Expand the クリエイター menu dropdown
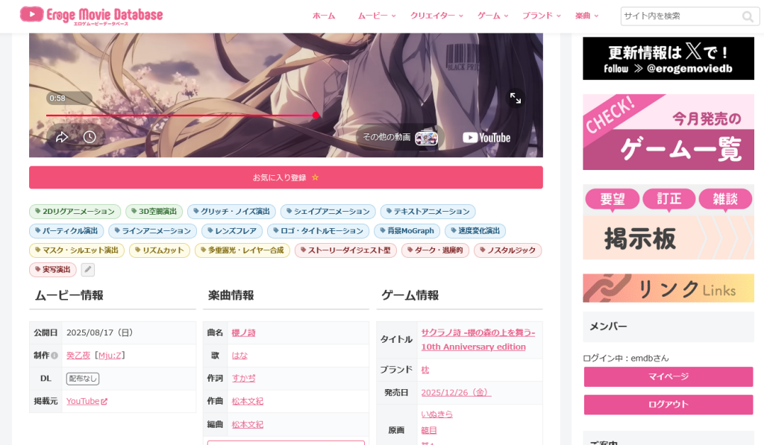 436,16
